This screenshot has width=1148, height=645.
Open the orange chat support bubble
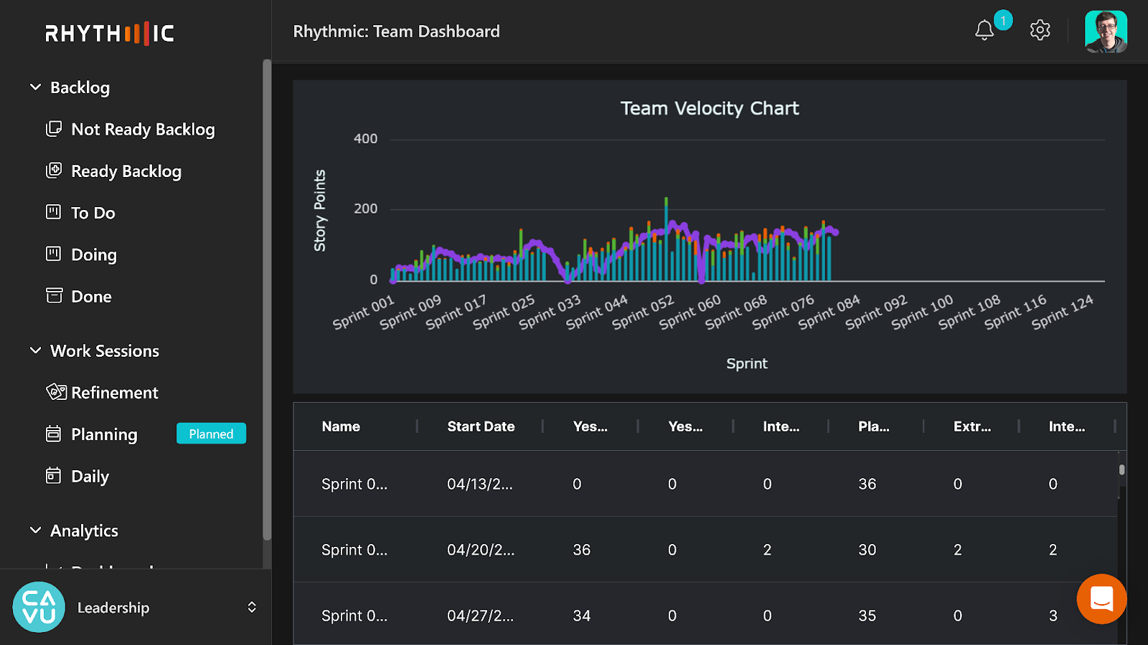[x=1101, y=598]
